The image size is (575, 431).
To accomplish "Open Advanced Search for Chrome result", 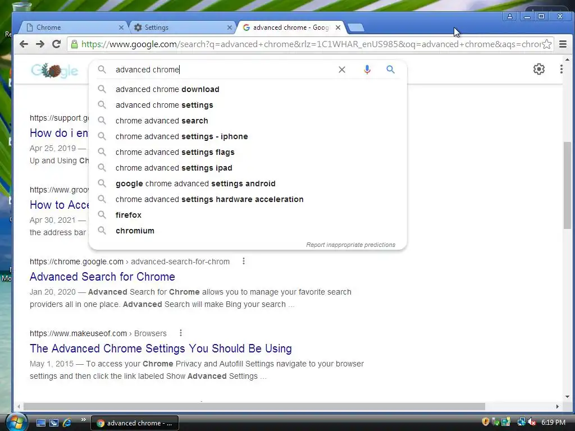I will click(102, 276).
